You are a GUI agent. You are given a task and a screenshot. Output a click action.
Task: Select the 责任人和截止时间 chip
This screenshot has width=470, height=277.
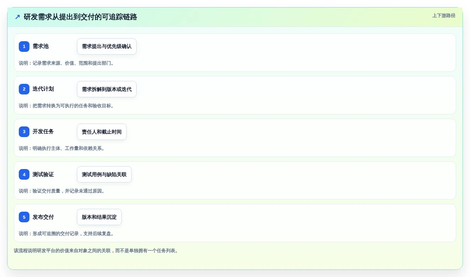click(x=102, y=132)
